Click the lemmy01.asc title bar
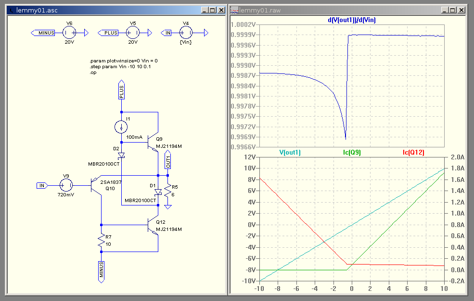The image size is (474, 301). pyautogui.click(x=116, y=10)
